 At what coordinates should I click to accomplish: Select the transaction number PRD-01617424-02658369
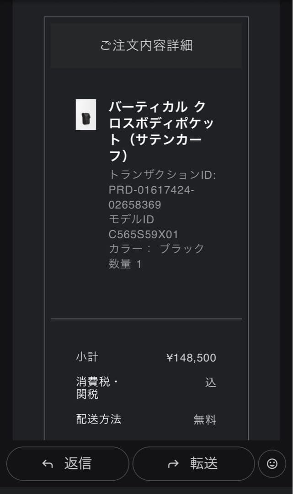[151, 197]
